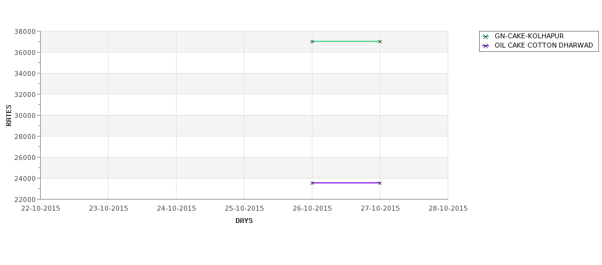
Task: Click the OIL CAKE COTTON DHARWAD legend label
Action: 543,45
